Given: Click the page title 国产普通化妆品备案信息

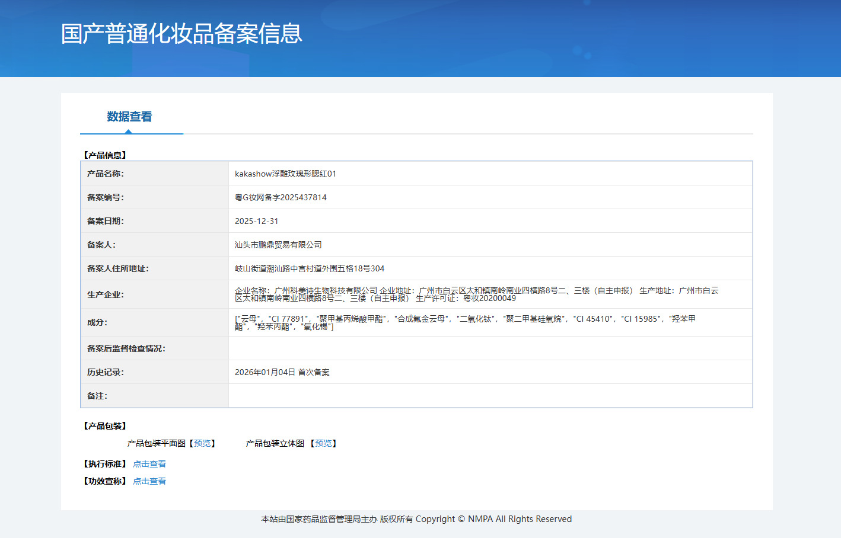Looking at the screenshot, I should [181, 34].
